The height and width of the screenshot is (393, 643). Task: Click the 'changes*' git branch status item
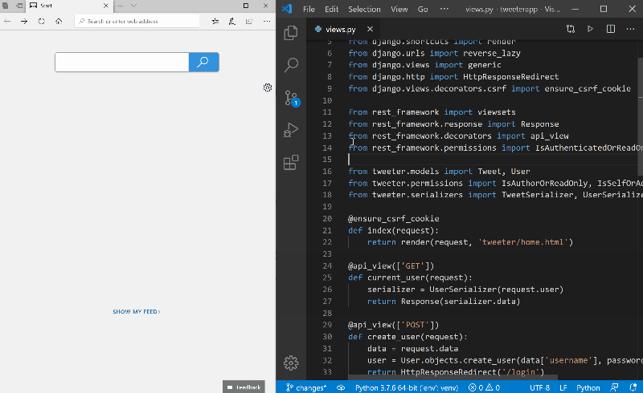tap(306, 387)
